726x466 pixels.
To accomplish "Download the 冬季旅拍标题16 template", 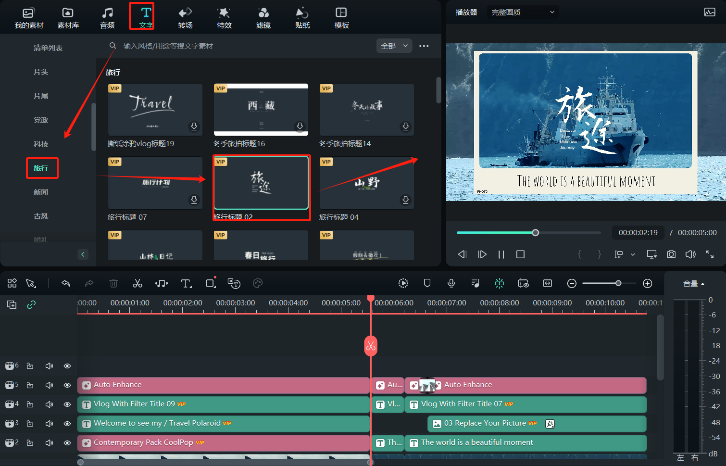I will click(300, 126).
